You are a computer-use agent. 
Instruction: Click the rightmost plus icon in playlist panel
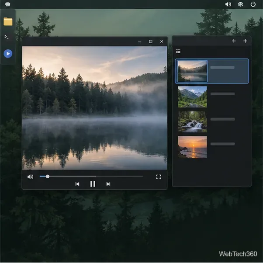pyautogui.click(x=245, y=41)
